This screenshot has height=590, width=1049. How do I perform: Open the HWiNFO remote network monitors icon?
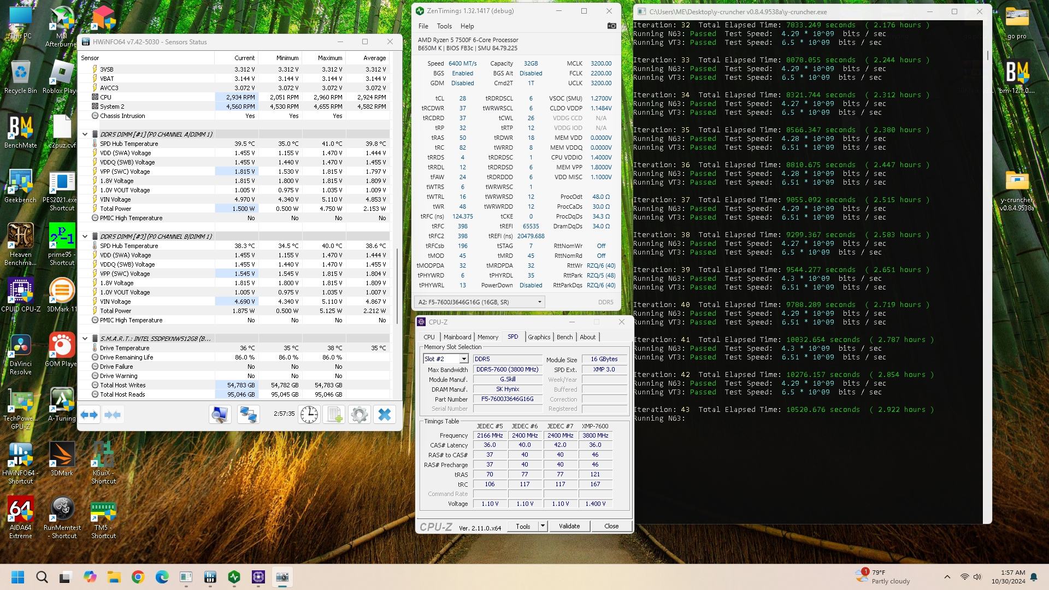249,415
